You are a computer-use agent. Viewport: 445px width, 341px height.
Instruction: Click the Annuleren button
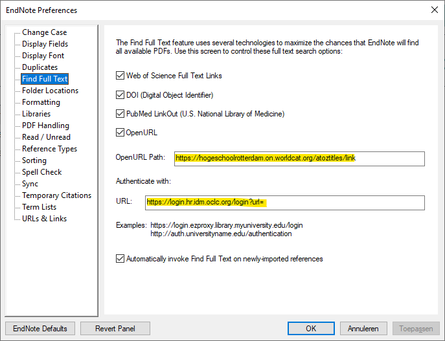pos(363,328)
